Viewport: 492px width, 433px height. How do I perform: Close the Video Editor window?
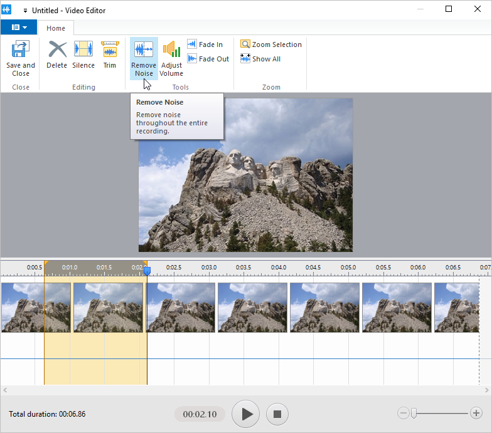pos(477,9)
